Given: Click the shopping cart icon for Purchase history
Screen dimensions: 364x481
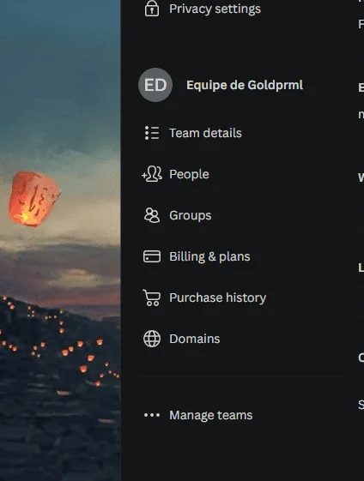Looking at the screenshot, I should pos(152,298).
